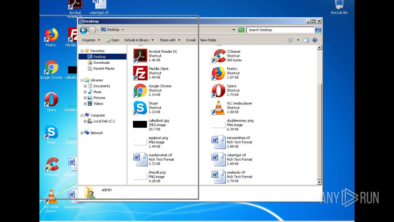Click the Firefox desktop icon
The width and height of the screenshot is (394, 222).
point(51,37)
